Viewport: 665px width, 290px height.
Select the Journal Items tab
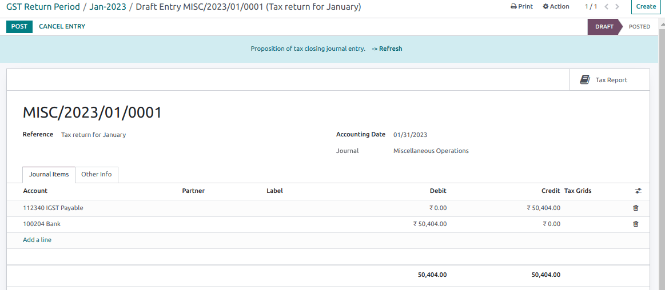point(49,174)
